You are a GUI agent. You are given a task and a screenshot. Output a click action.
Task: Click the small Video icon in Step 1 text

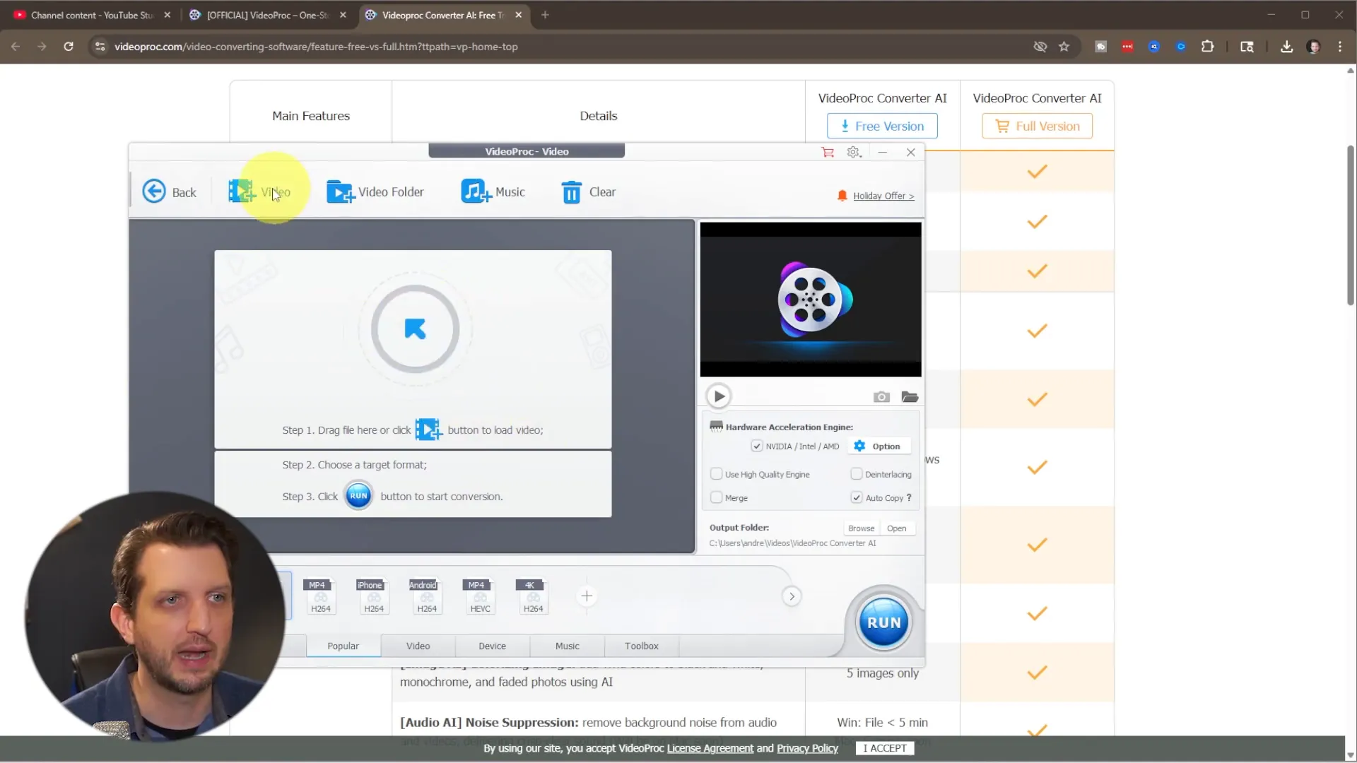click(428, 430)
